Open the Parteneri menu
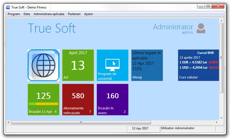This screenshot has width=231, height=140. click(74, 14)
